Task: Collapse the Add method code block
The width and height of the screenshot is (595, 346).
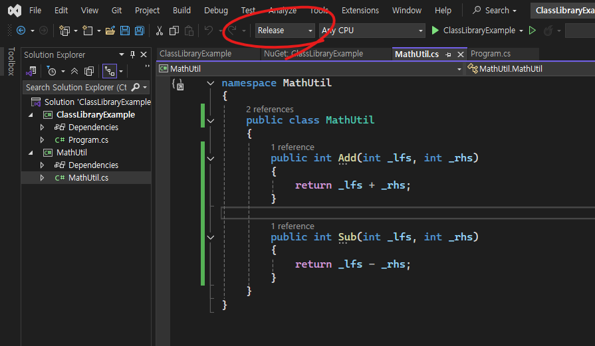Action: (211, 159)
